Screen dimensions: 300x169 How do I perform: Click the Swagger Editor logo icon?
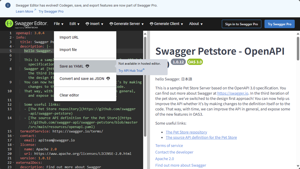[x=9, y=24]
